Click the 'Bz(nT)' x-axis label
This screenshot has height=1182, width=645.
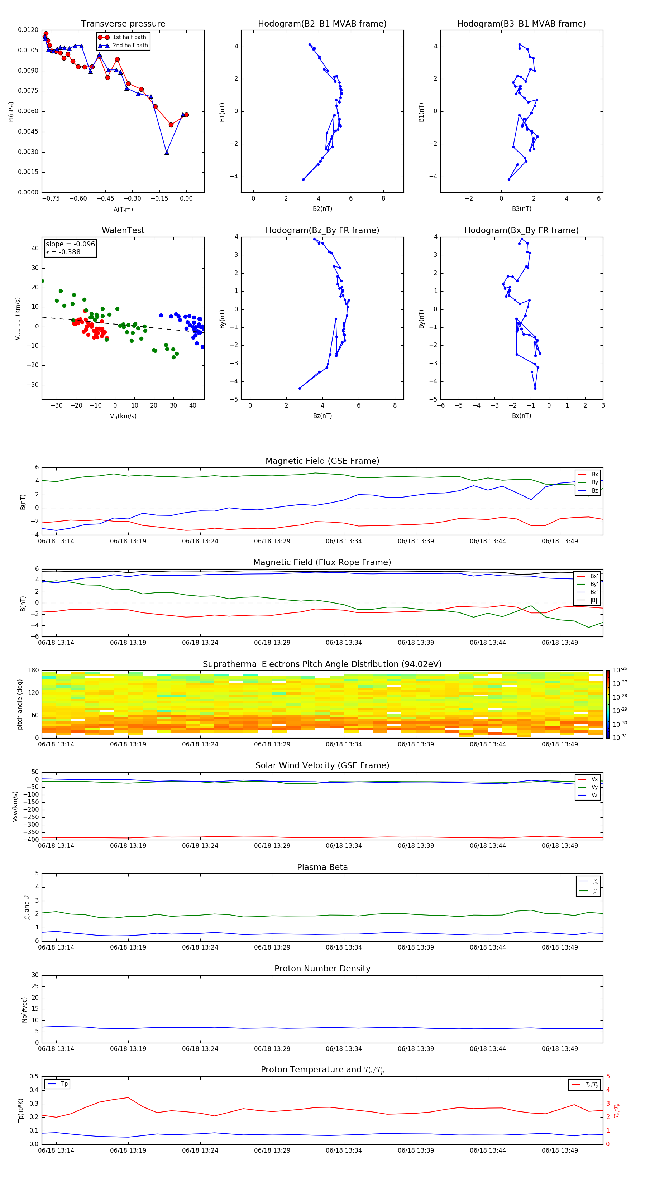point(322,416)
